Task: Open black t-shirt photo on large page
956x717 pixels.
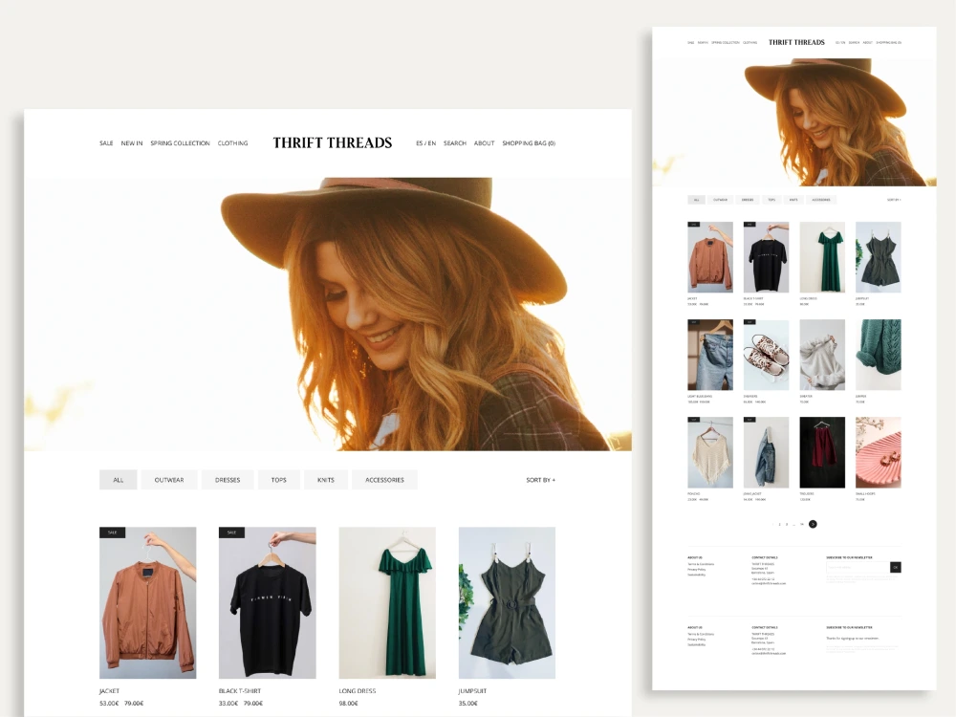Action: pyautogui.click(x=268, y=603)
